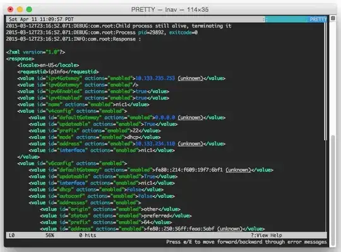Click the yellow minimize window button
This screenshot has height=252, width=341.
pyautogui.click(x=20, y=9)
